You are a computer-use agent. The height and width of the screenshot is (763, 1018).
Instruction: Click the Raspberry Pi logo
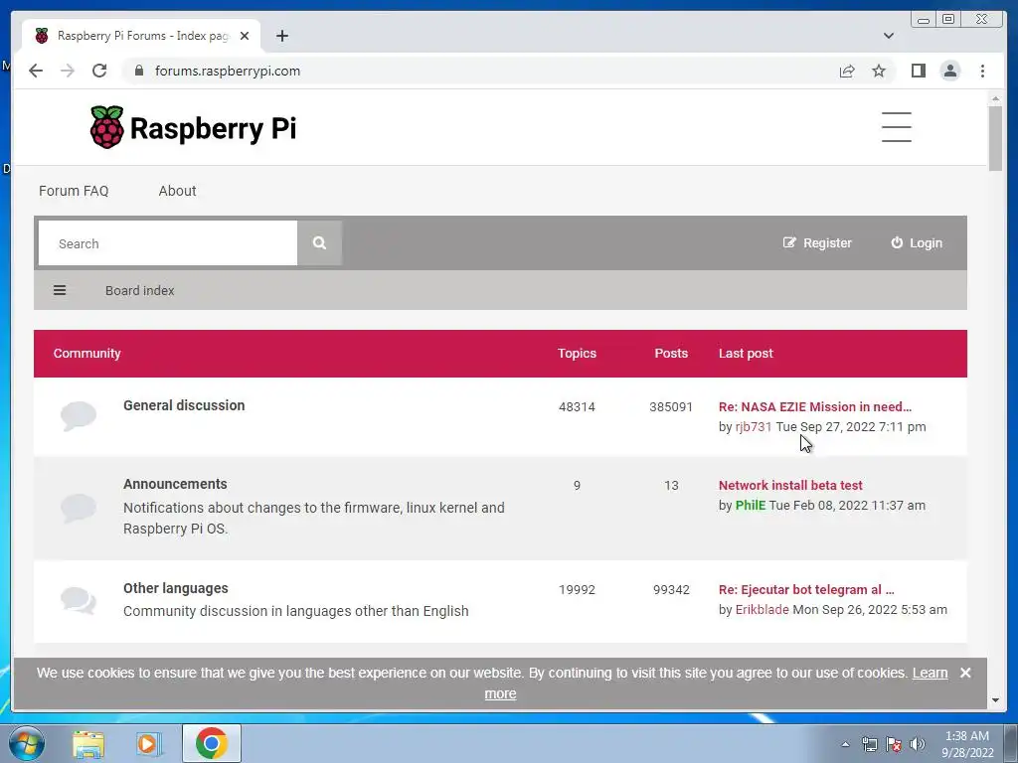click(x=193, y=127)
